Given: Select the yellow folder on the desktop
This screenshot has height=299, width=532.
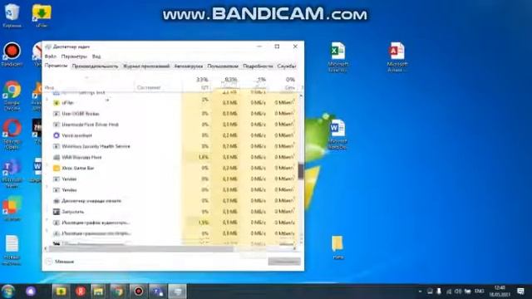Looking at the screenshot, I should point(337,247).
